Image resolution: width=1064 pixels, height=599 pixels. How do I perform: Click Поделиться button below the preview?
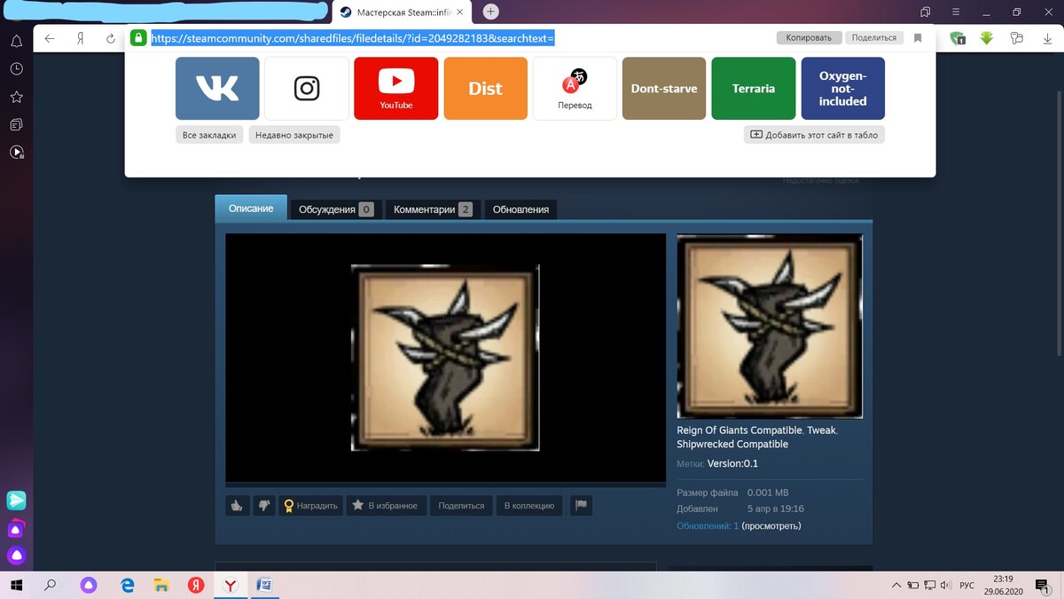tap(461, 505)
